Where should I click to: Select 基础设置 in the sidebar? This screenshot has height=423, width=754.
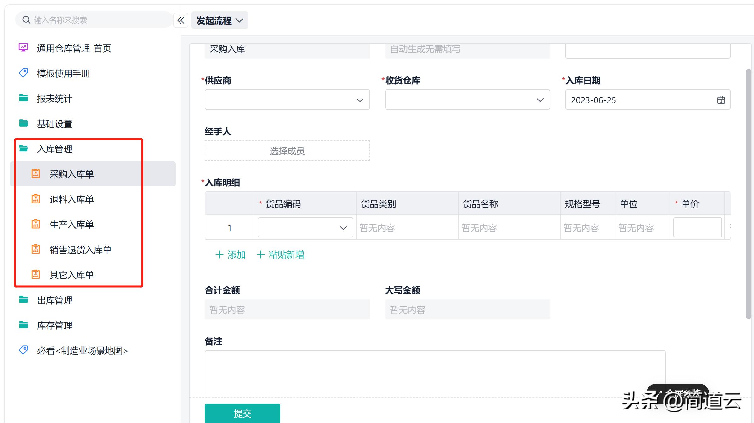coord(54,123)
